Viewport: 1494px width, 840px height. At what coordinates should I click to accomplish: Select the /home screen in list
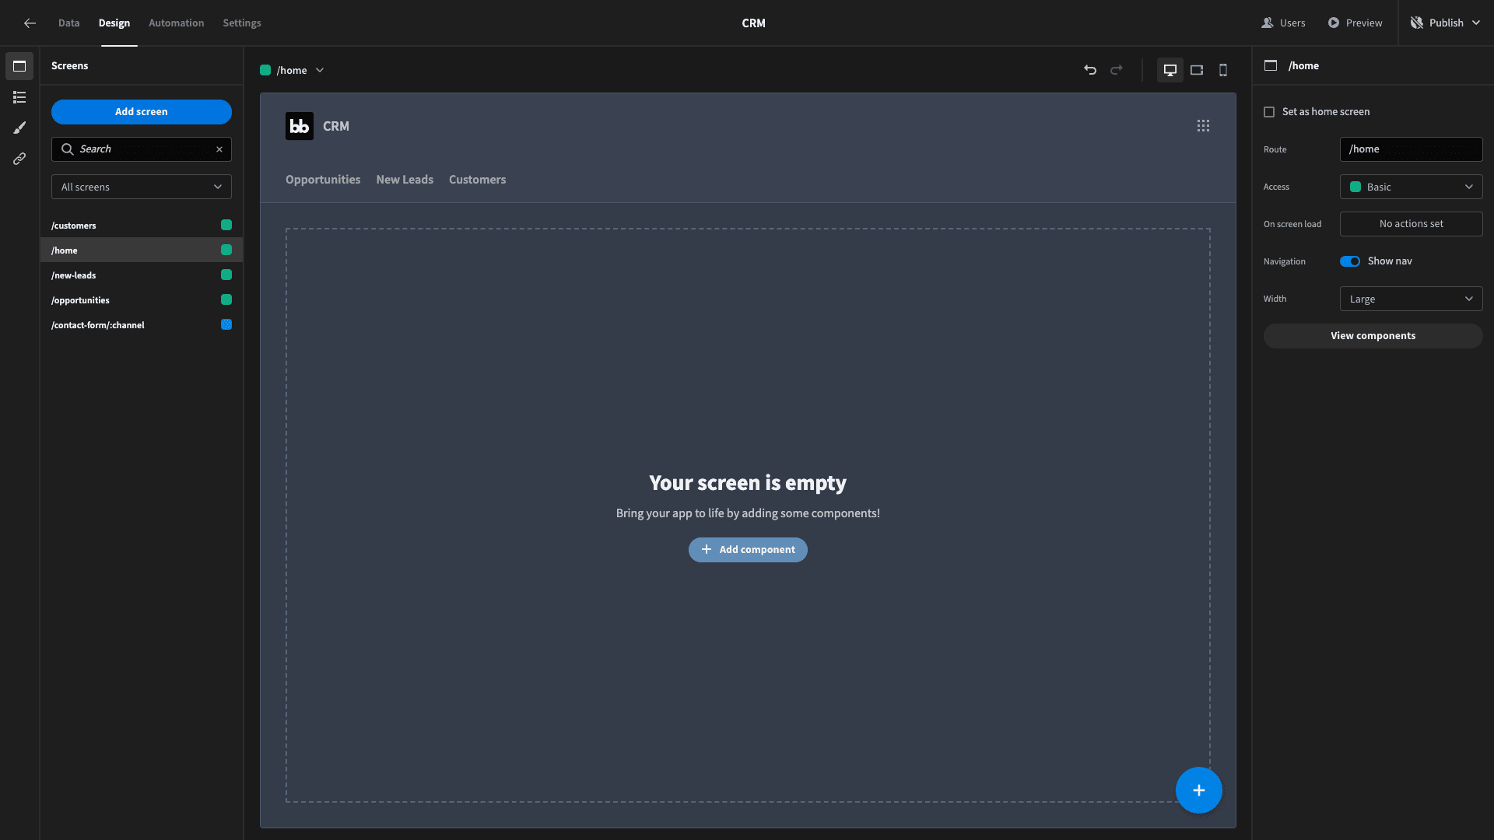[142, 250]
